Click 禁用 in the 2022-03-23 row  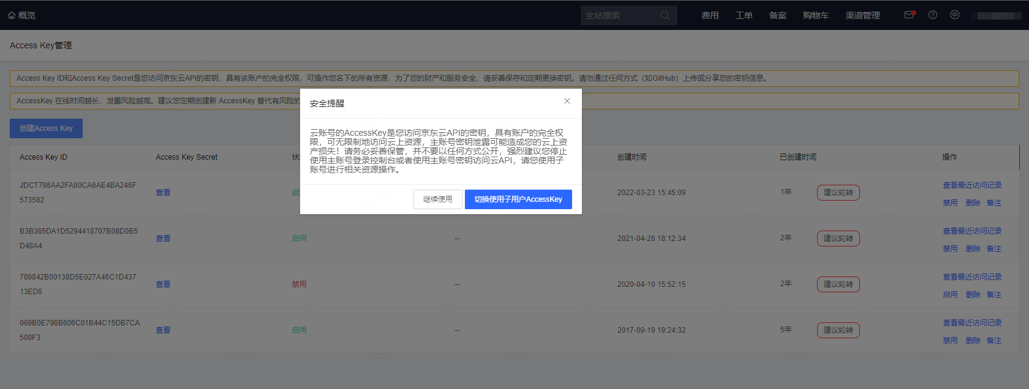[950, 203]
